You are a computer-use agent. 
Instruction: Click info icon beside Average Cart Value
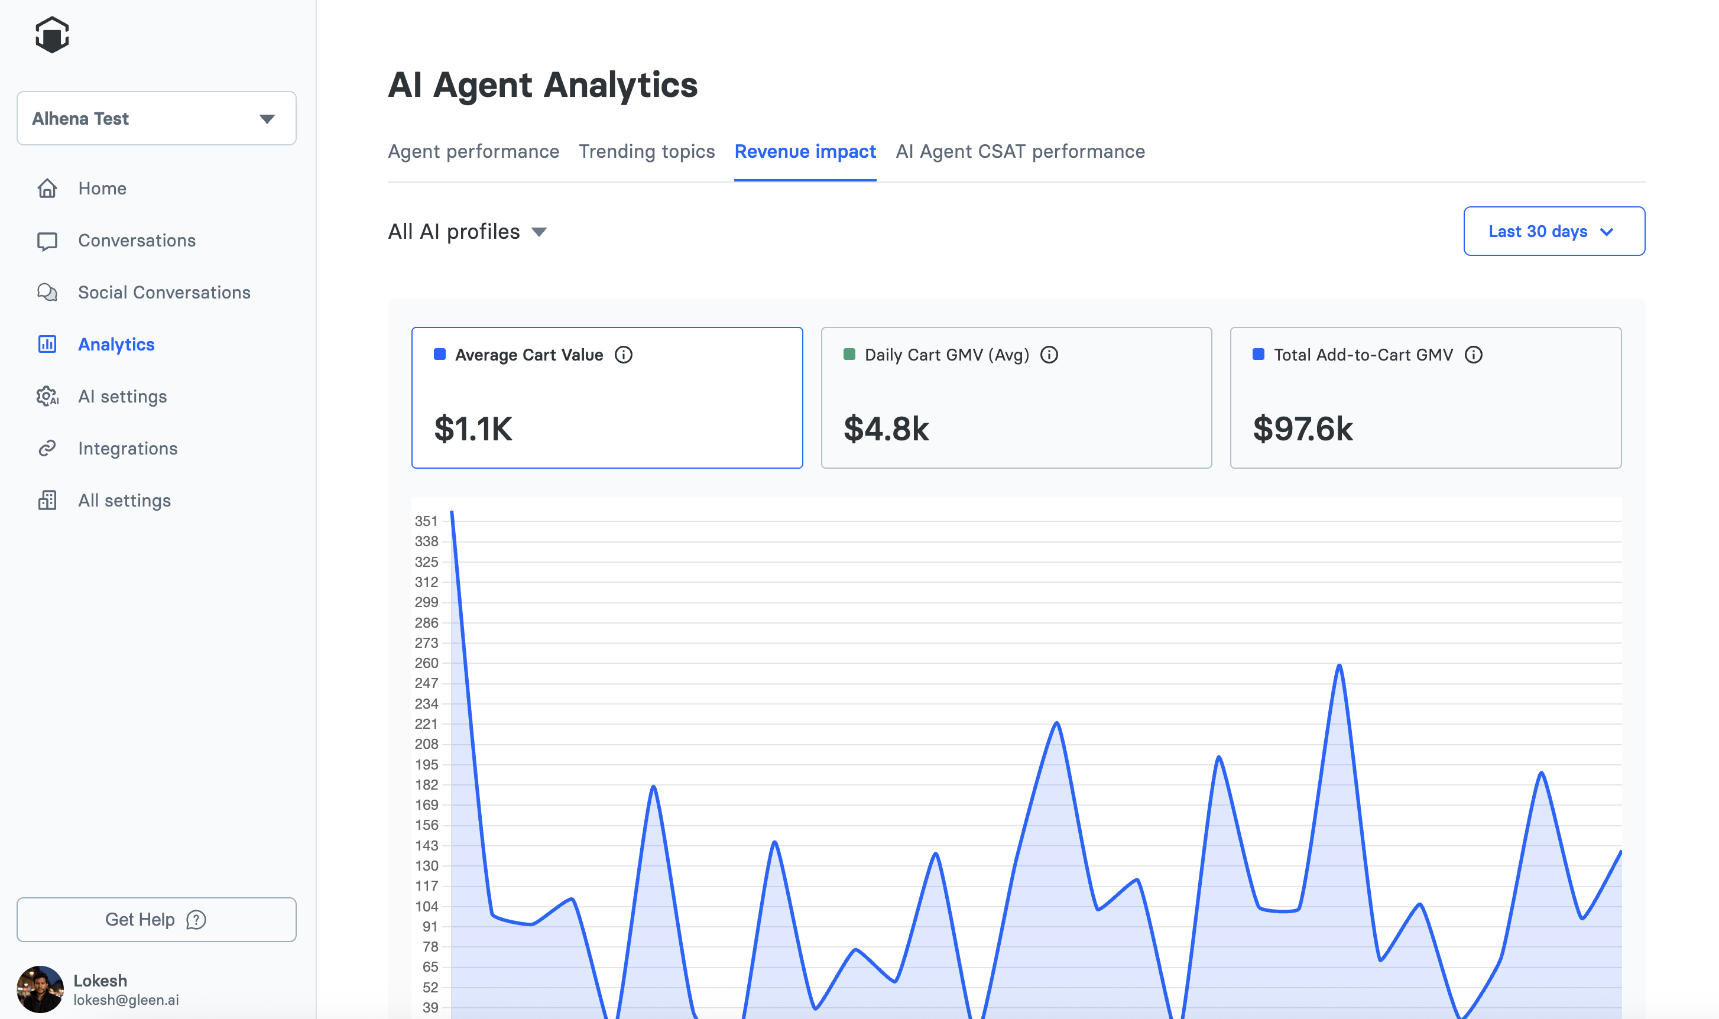tap(623, 355)
